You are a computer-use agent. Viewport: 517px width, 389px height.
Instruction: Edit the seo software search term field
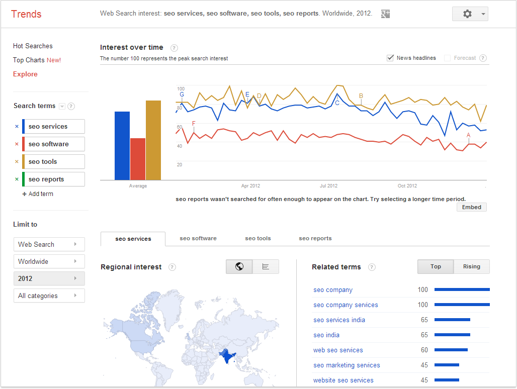coord(54,144)
